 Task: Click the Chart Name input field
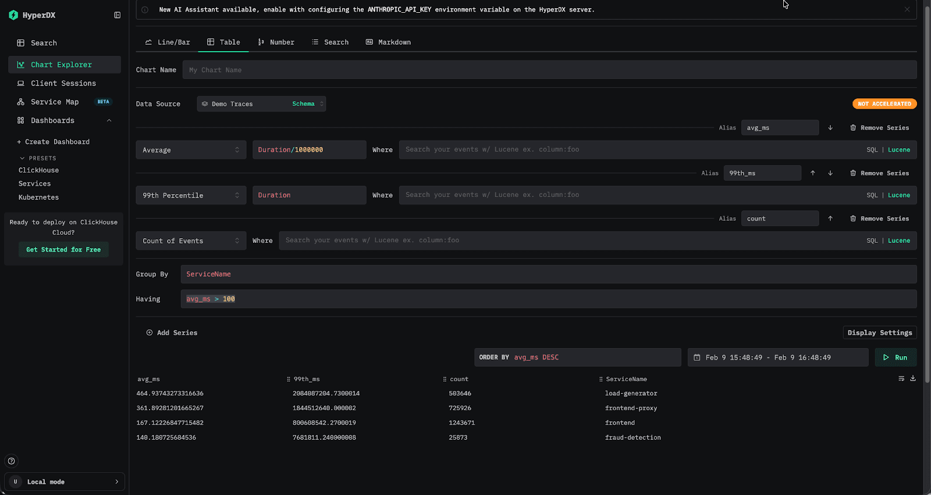pos(549,70)
